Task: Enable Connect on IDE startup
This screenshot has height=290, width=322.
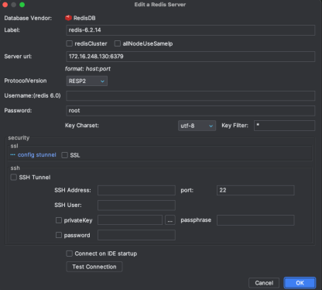Action: pyautogui.click(x=70, y=254)
